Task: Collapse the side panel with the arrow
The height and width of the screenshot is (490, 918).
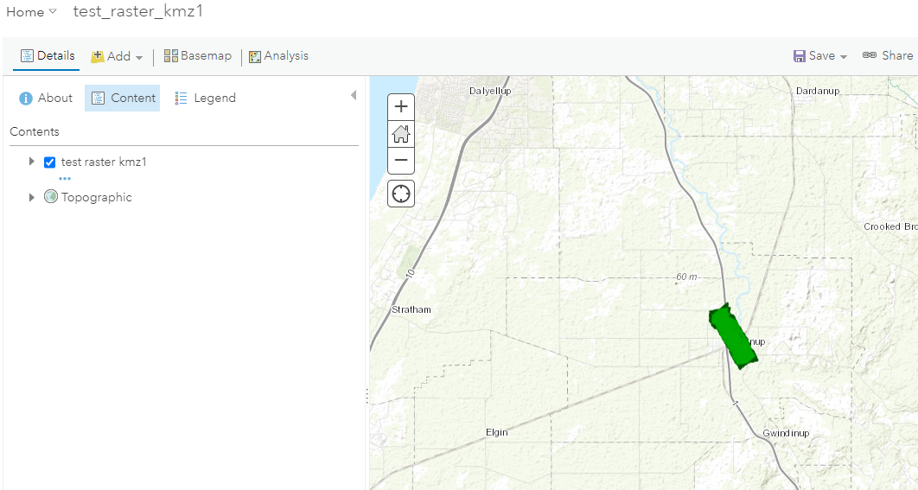Action: (353, 95)
